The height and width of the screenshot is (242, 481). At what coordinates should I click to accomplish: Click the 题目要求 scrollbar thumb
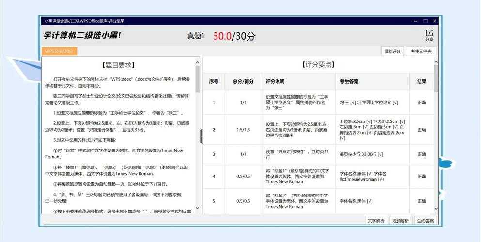(x=197, y=79)
